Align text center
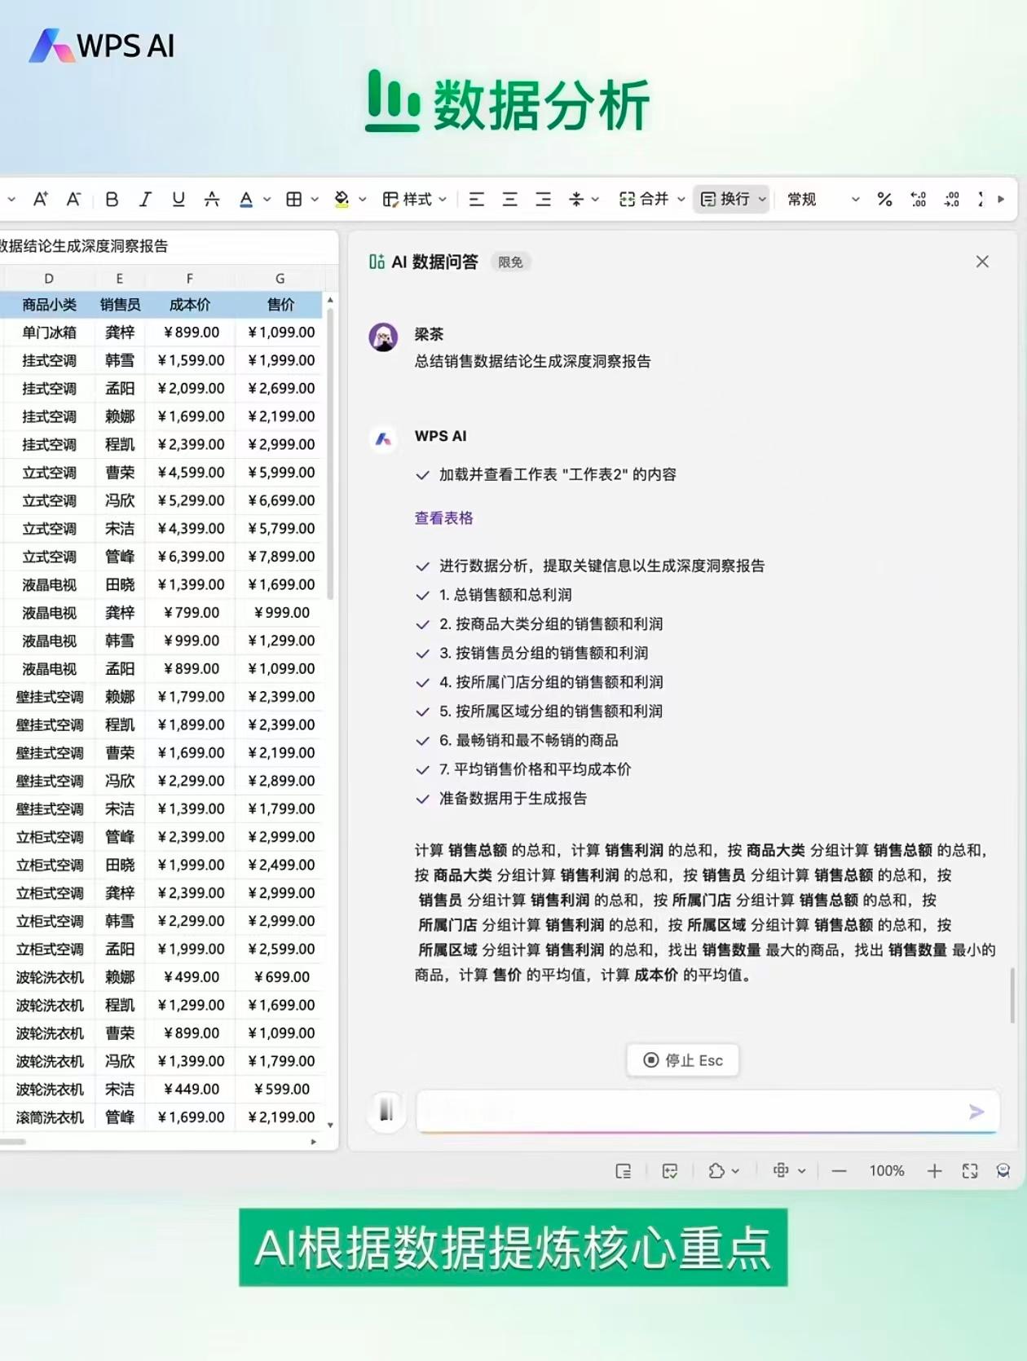Viewport: 1027px width, 1361px height. 510,199
